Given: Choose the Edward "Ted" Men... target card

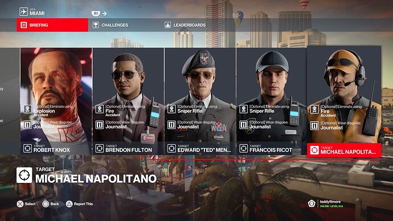Looking at the screenshot, I should point(200,101).
